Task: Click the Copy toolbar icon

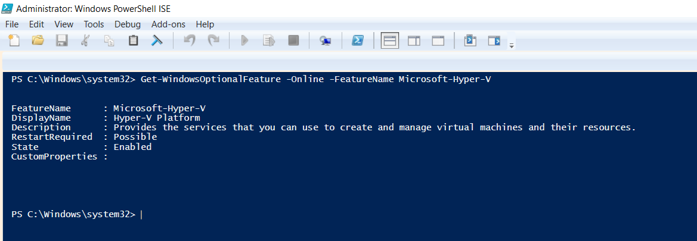Action: click(x=109, y=41)
